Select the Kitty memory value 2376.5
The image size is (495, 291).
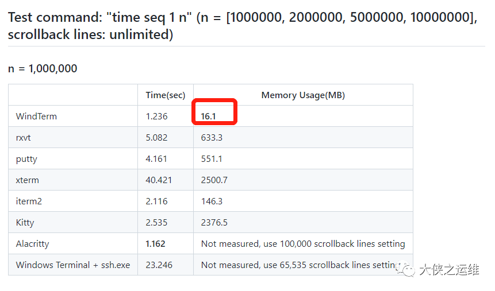pyautogui.click(x=214, y=223)
